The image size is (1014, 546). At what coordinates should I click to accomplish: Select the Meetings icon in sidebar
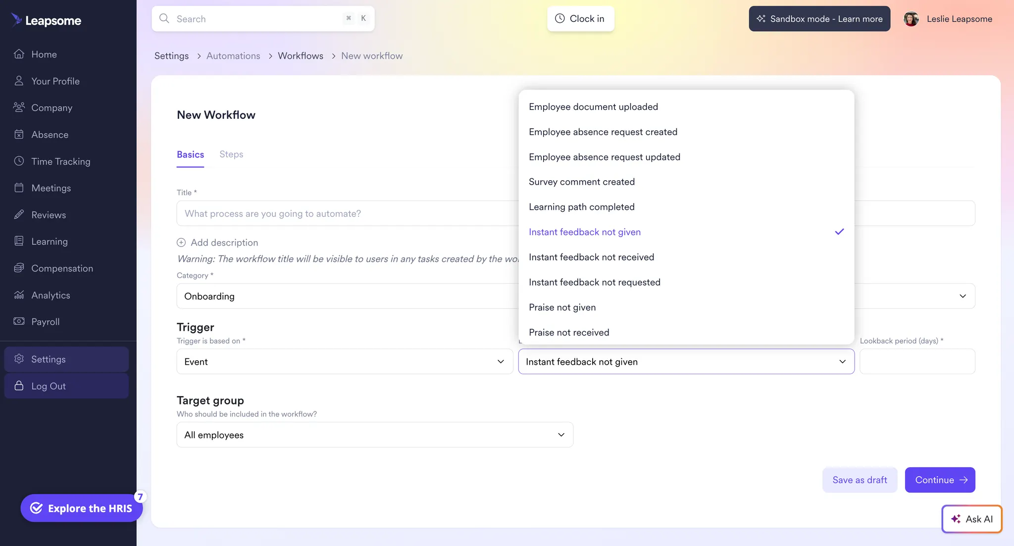click(19, 188)
